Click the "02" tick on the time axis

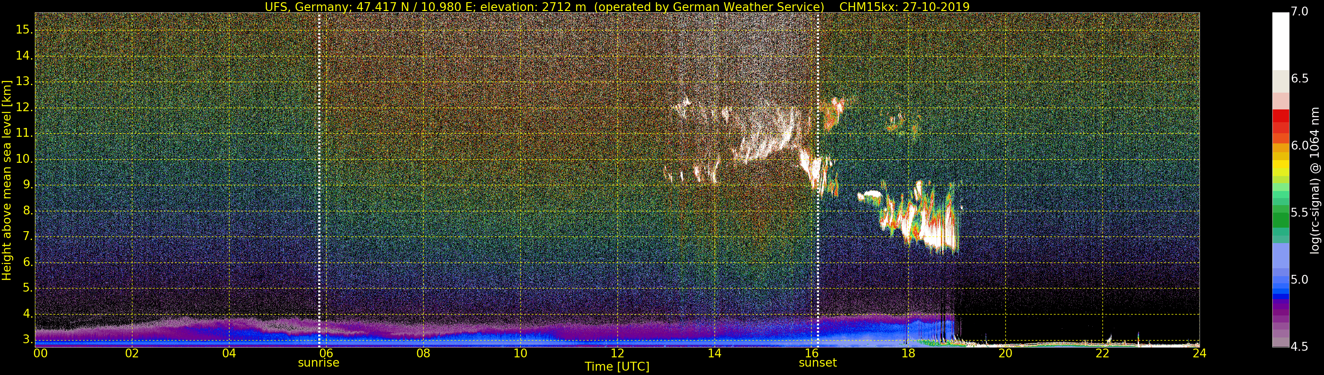pos(132,353)
